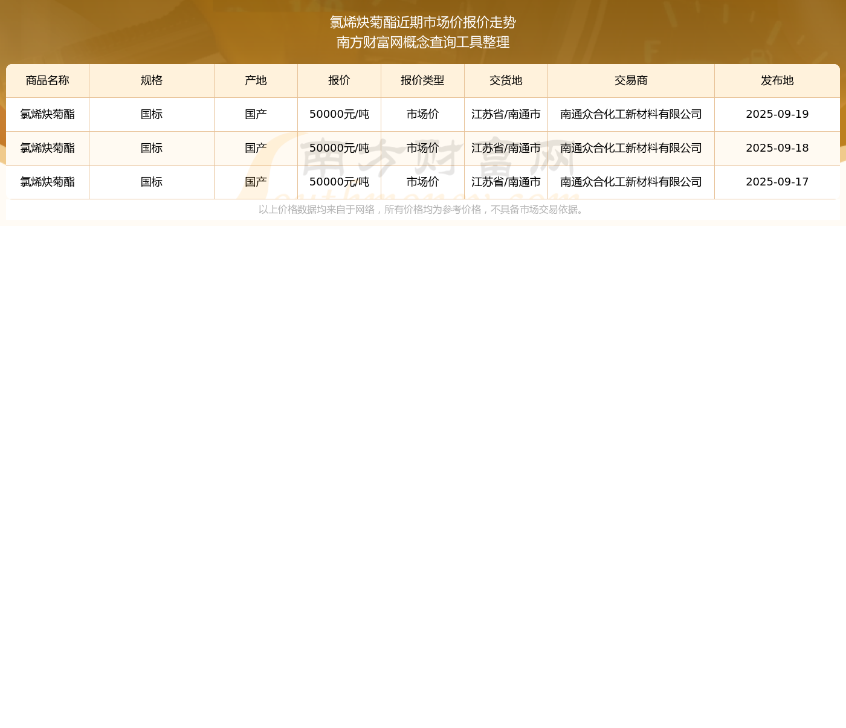Screen dimensions: 846x728
Task: Select 氯烯炔菊酯 in the 2025-09-18 row
Action: pos(48,148)
